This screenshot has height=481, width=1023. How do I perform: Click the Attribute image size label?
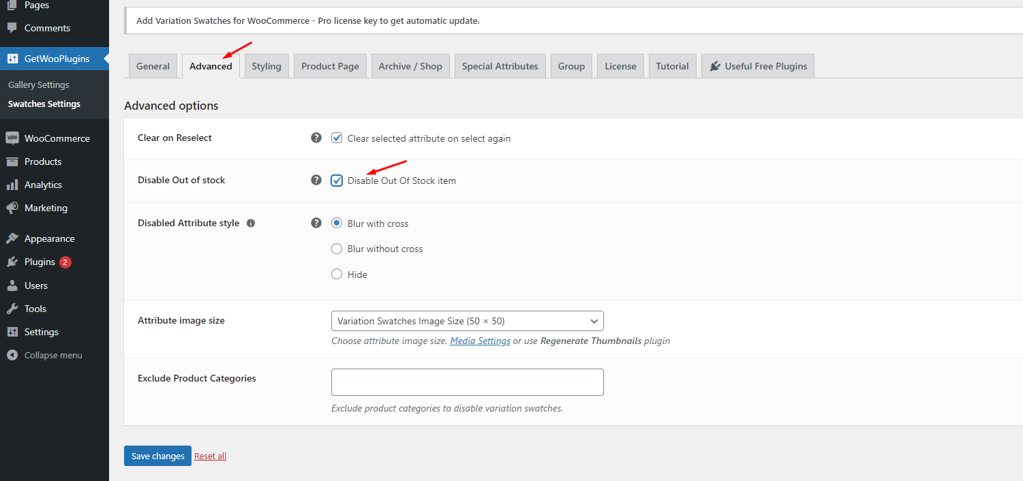click(181, 320)
